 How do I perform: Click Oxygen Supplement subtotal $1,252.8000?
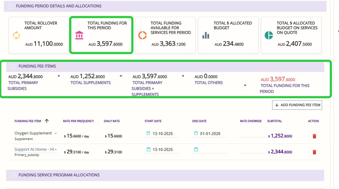click(280, 136)
